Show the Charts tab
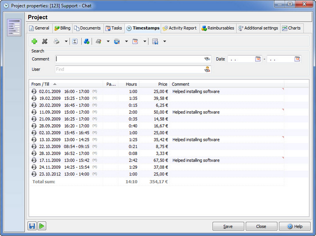Screen dimensions: 316x236 tap(291, 28)
